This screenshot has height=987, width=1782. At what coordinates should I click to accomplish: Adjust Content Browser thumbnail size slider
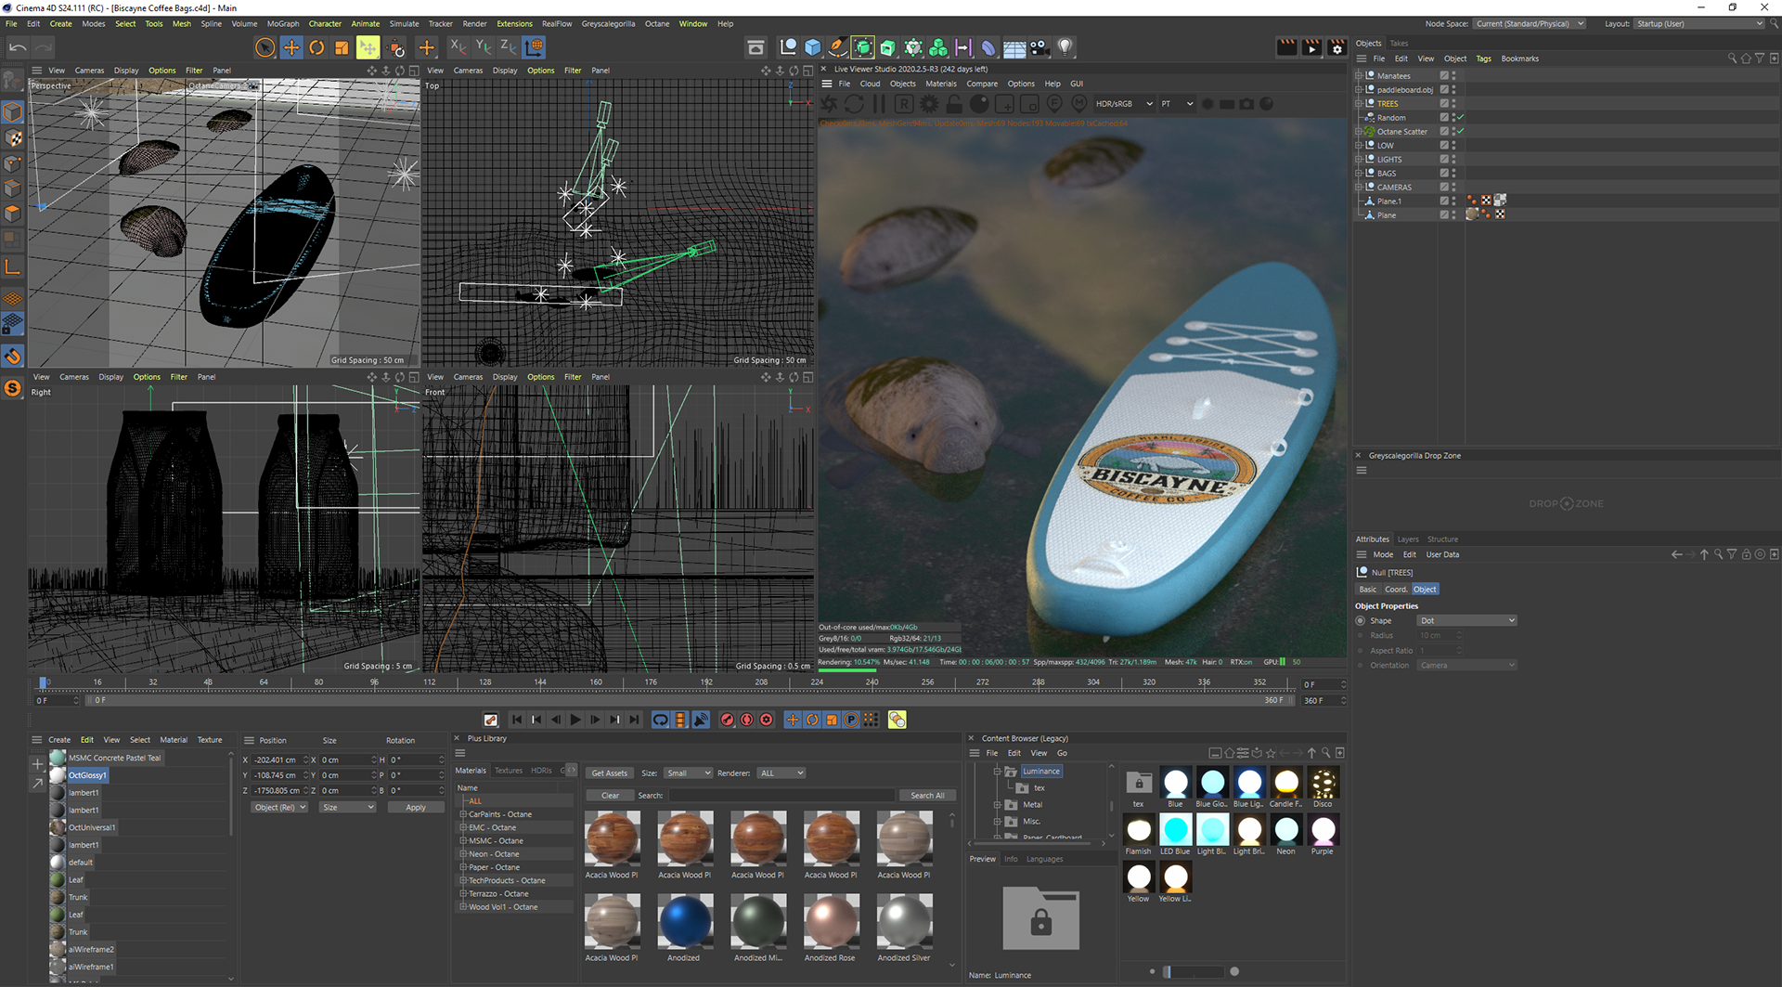(x=1193, y=971)
